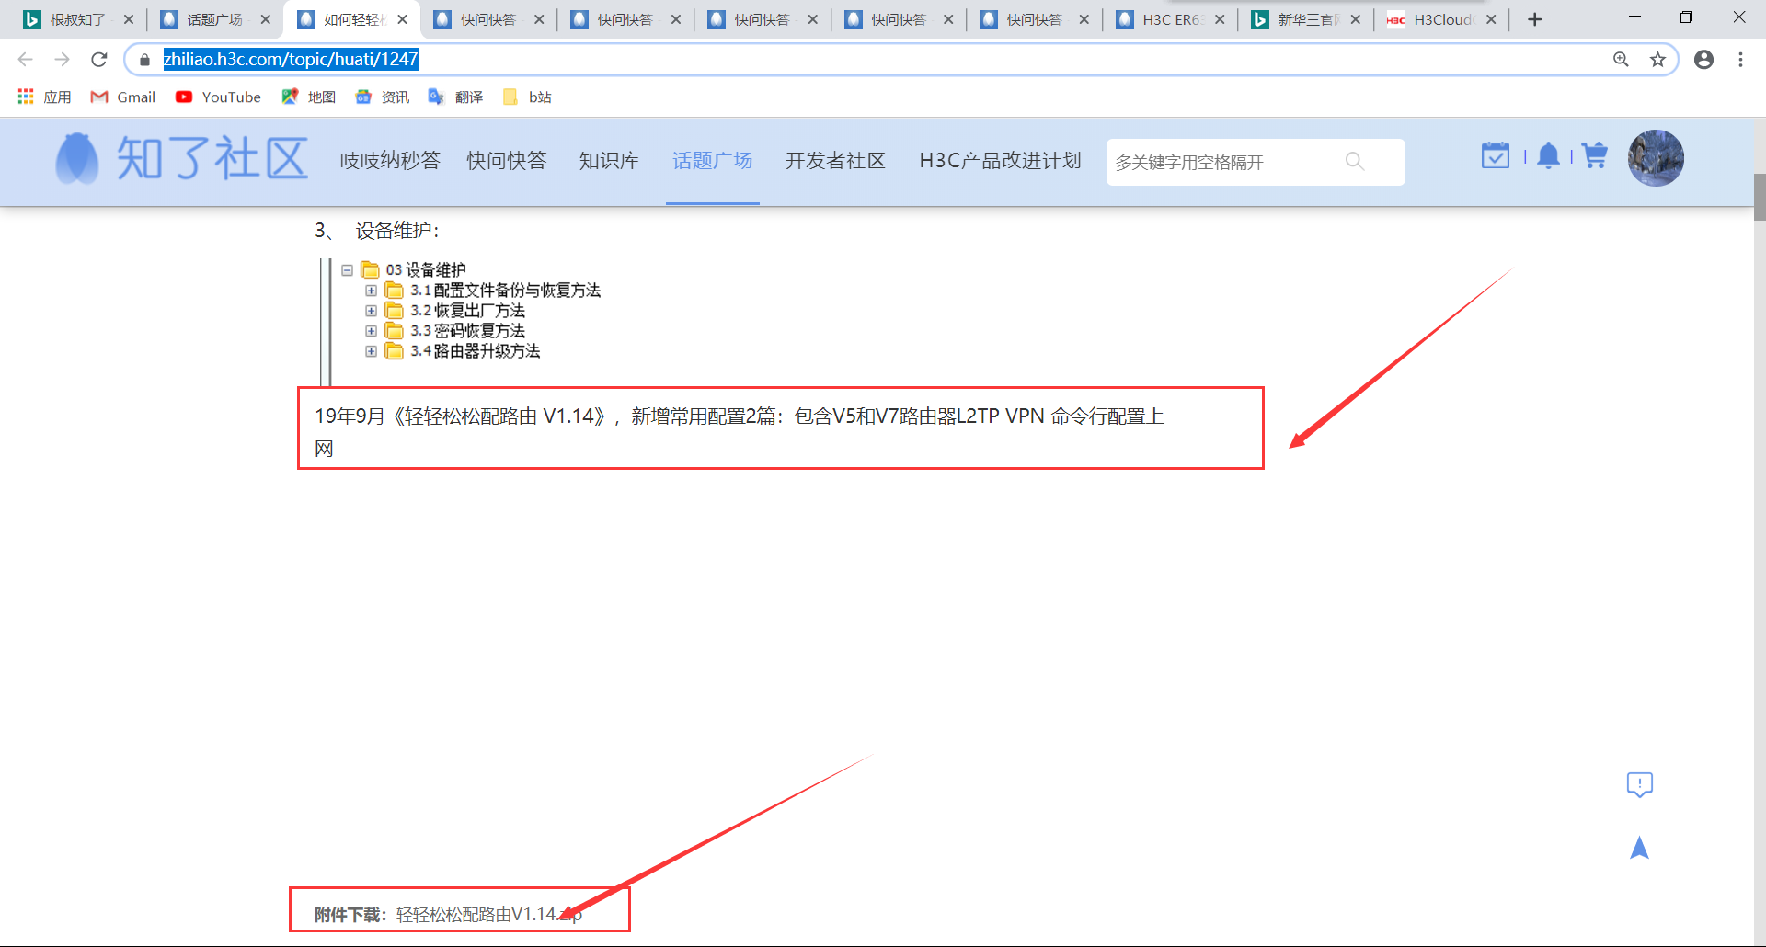Image resolution: width=1766 pixels, height=947 pixels.
Task: Go to 快问快答 in site navigation
Action: pyautogui.click(x=507, y=161)
